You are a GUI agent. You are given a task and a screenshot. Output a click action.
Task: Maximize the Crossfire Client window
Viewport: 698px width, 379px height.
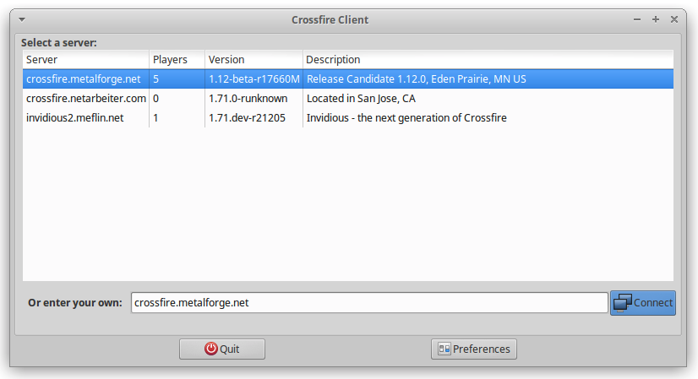click(x=656, y=19)
